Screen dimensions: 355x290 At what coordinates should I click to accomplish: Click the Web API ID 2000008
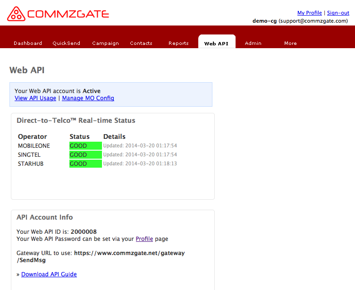click(x=84, y=231)
